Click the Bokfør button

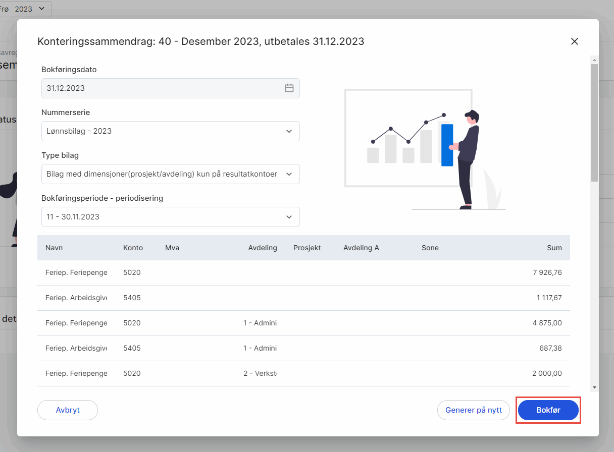click(548, 410)
